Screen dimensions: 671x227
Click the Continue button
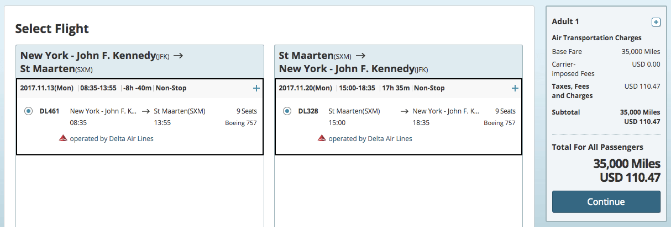(x=606, y=202)
